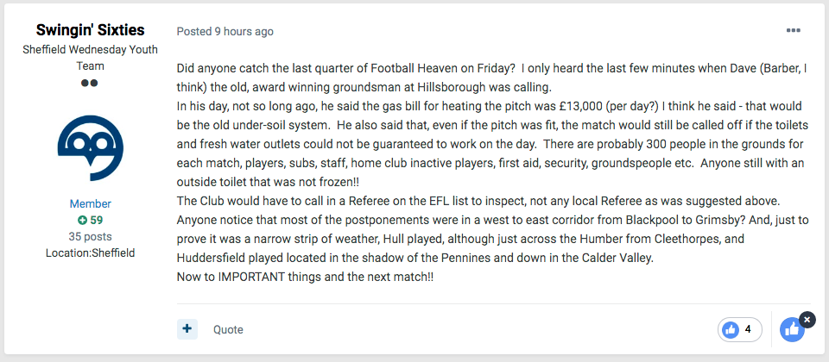Click the blue thumbs-up Like button
Image resolution: width=829 pixels, height=362 pixels.
[793, 330]
